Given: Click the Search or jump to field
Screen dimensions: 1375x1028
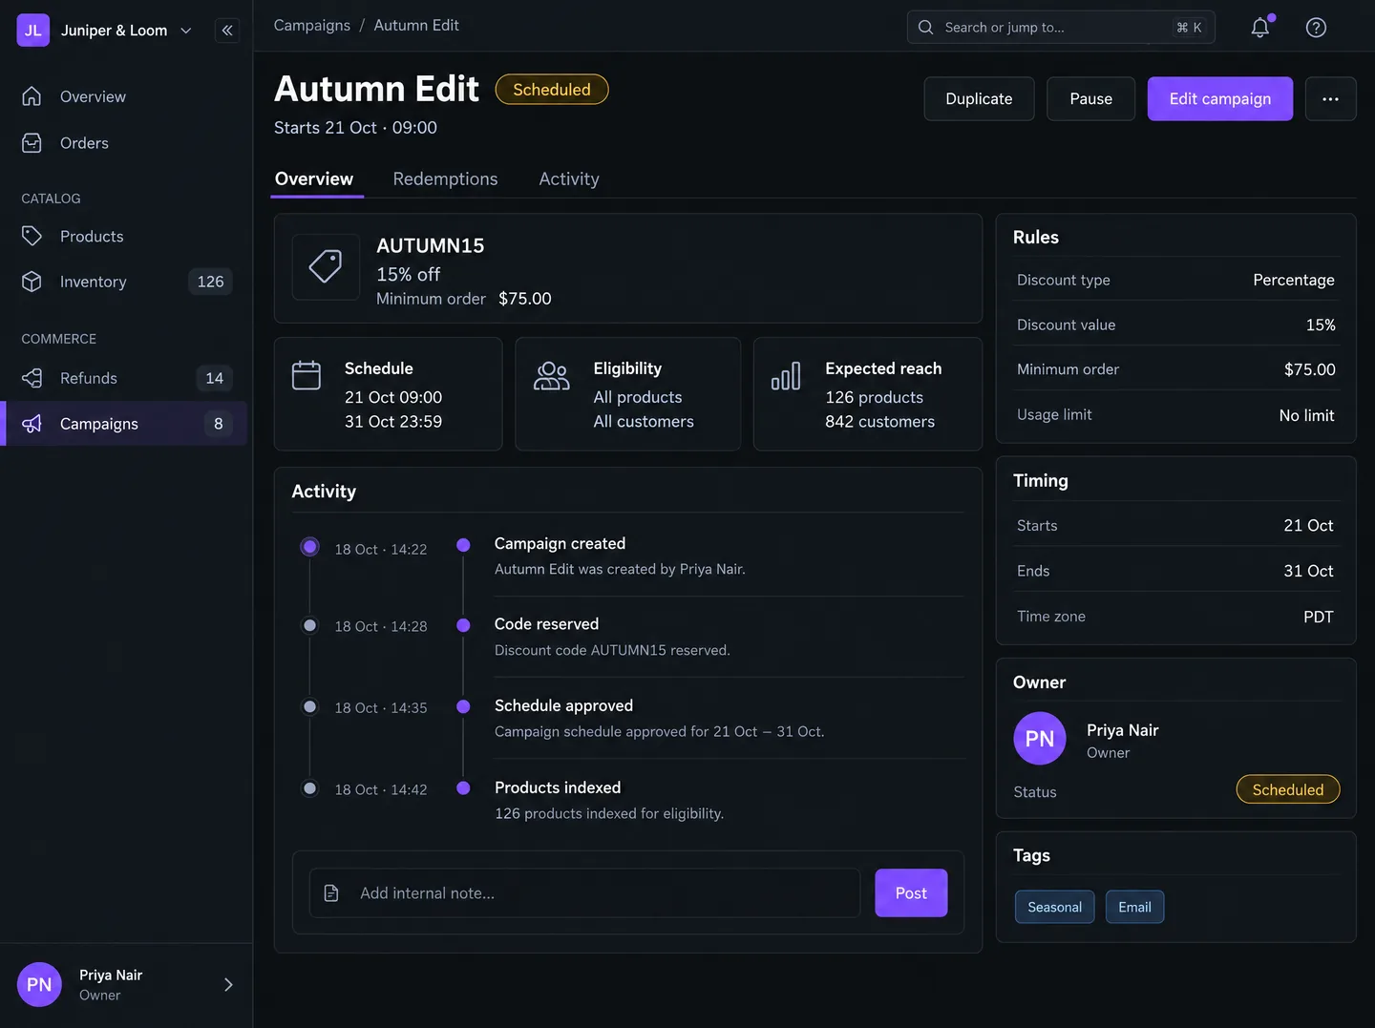Looking at the screenshot, I should [1061, 28].
